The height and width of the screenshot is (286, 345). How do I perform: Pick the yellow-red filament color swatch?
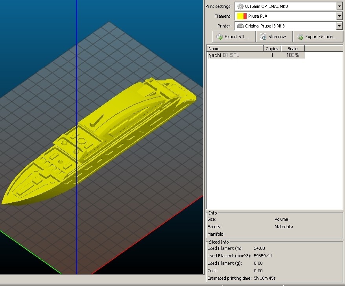[242, 16]
